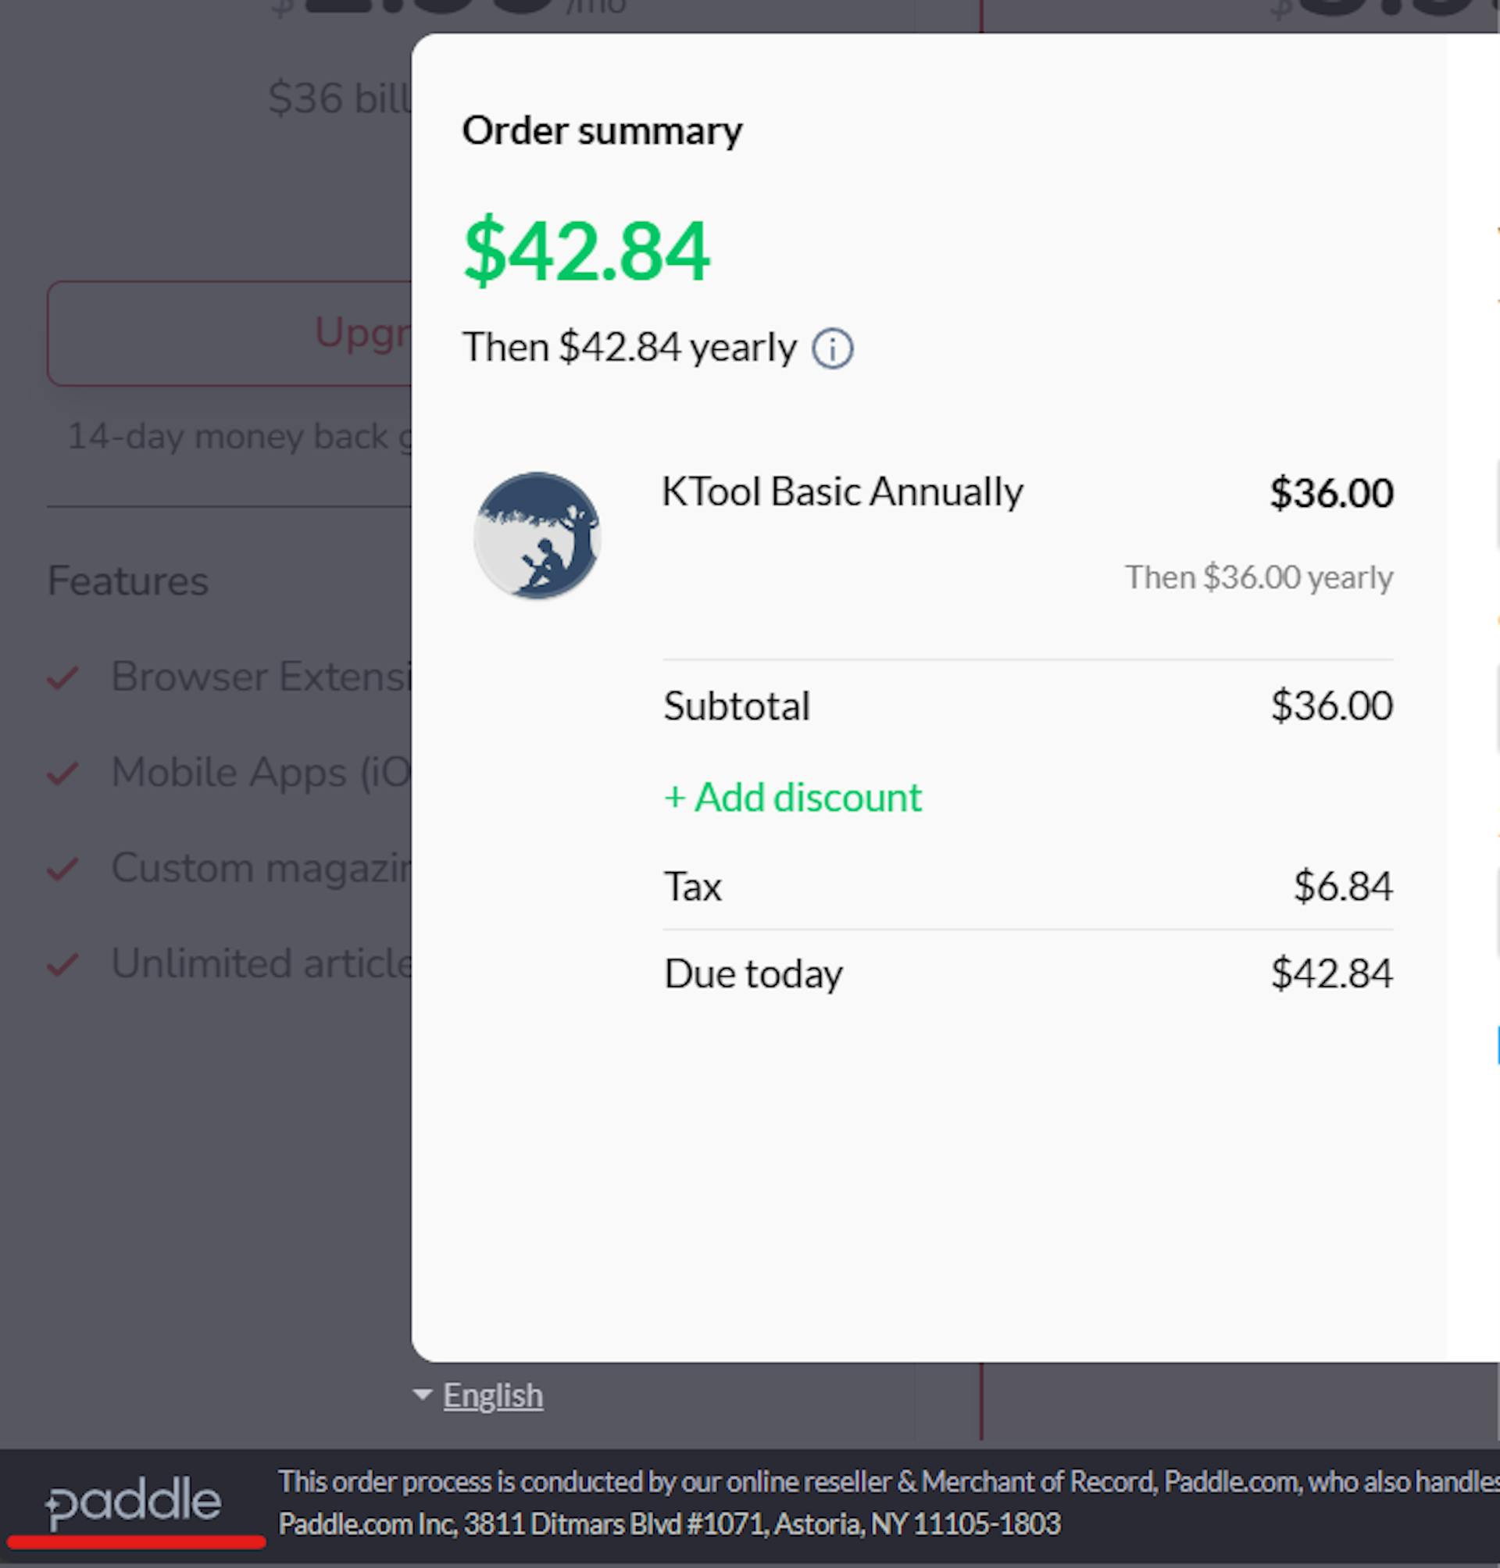Click the KTool product logo thumbnail
The image size is (1500, 1568).
(x=537, y=535)
